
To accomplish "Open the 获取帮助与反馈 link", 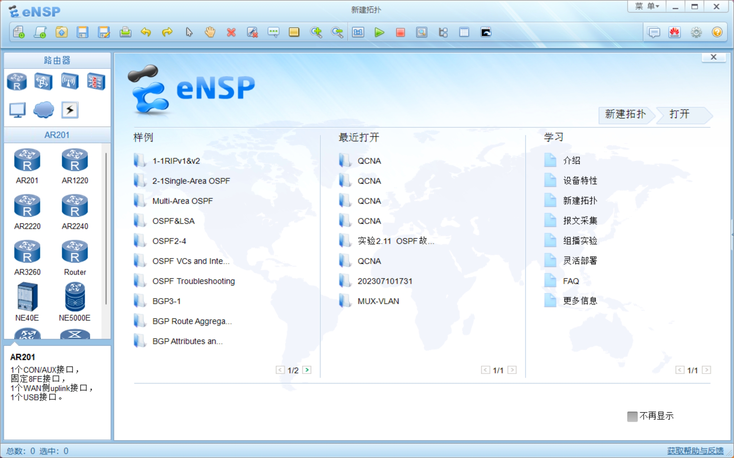I will 695,451.
